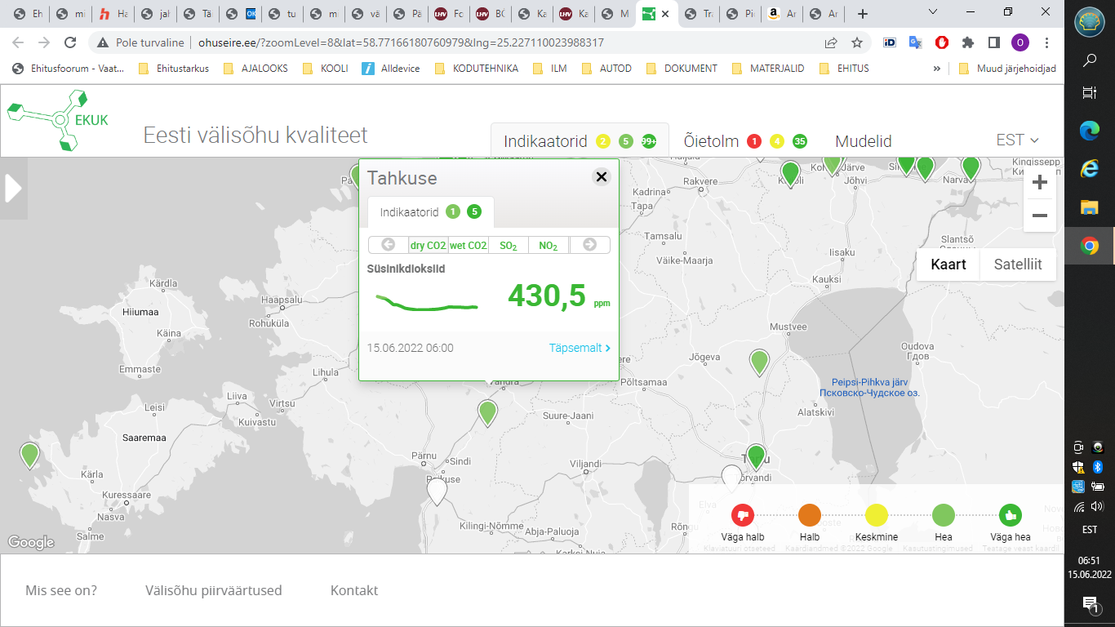1115x627 pixels.
Task: Open the EST language dropdown
Action: [x=1017, y=140]
